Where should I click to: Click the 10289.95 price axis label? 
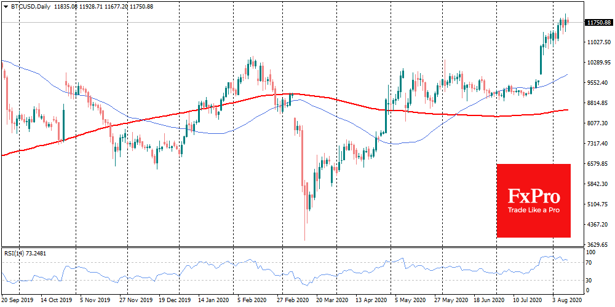coord(598,63)
